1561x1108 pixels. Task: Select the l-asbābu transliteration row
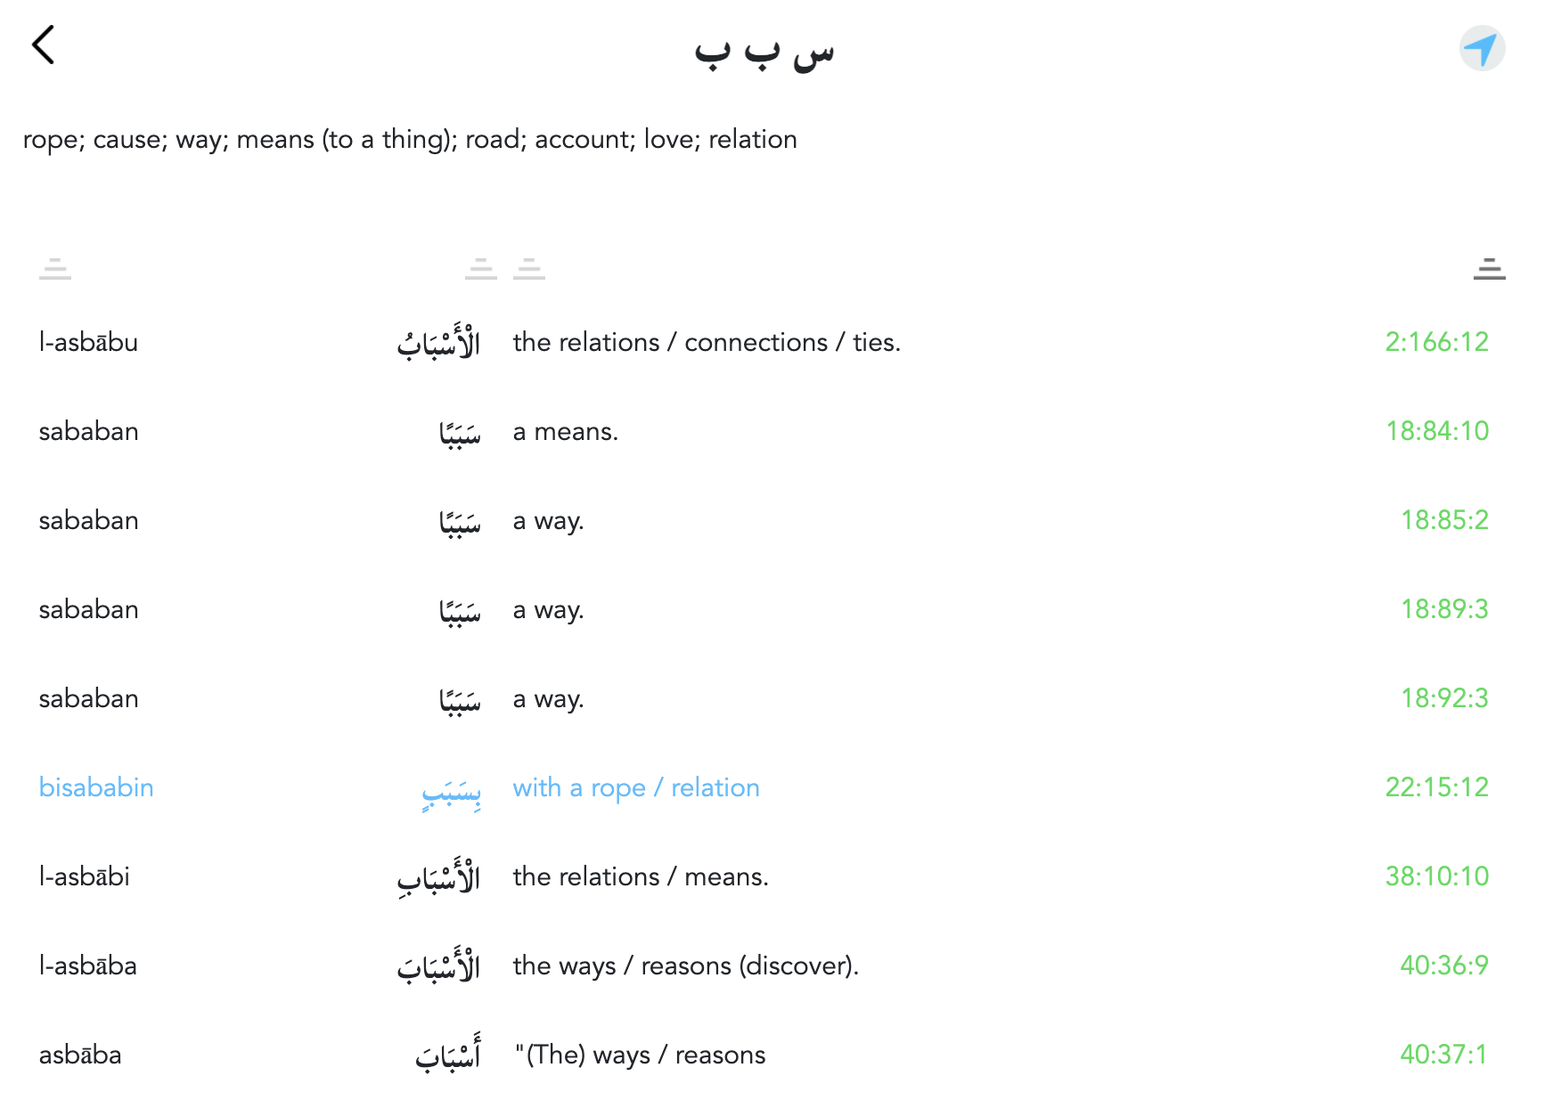pos(88,342)
